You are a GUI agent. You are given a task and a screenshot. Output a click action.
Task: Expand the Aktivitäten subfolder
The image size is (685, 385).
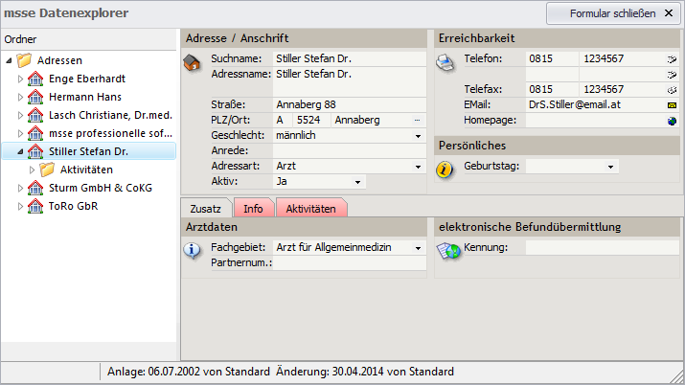click(x=32, y=170)
